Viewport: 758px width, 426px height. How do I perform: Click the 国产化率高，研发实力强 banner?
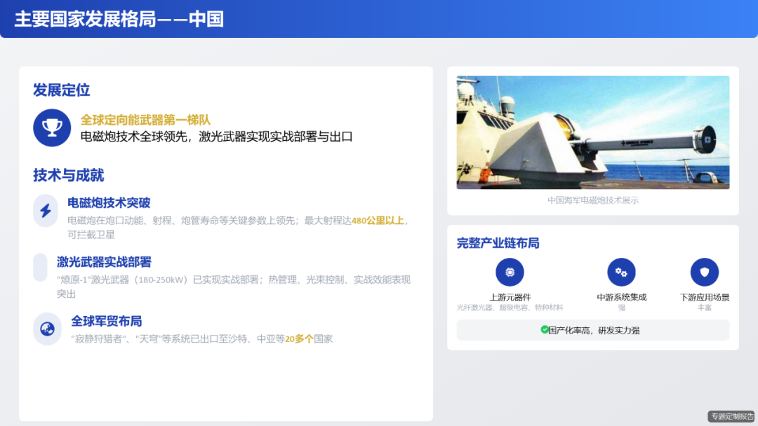(x=592, y=329)
